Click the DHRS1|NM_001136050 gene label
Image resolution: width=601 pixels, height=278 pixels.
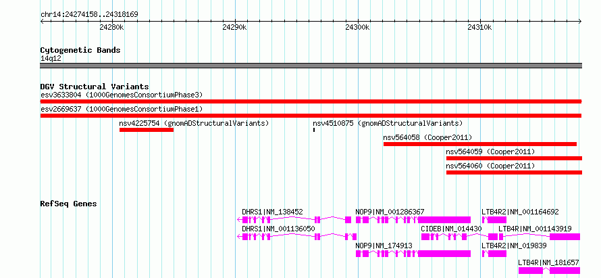[278, 229]
